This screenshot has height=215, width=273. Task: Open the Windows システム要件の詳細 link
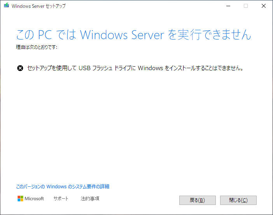pyautogui.click(x=63, y=187)
